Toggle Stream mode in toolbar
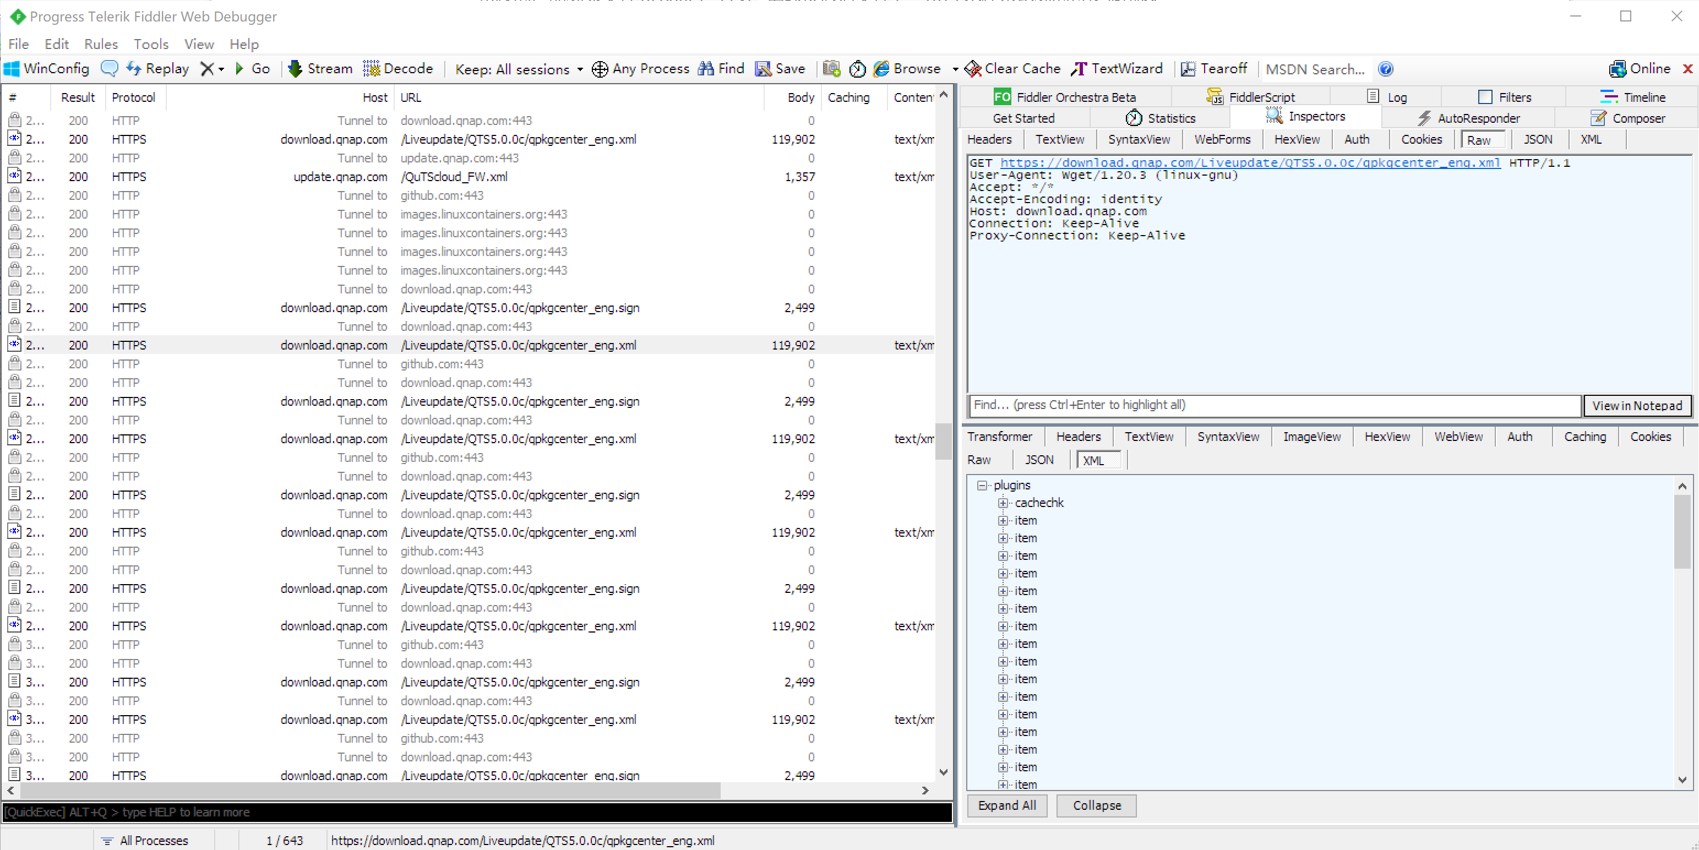1699x850 pixels. click(320, 69)
